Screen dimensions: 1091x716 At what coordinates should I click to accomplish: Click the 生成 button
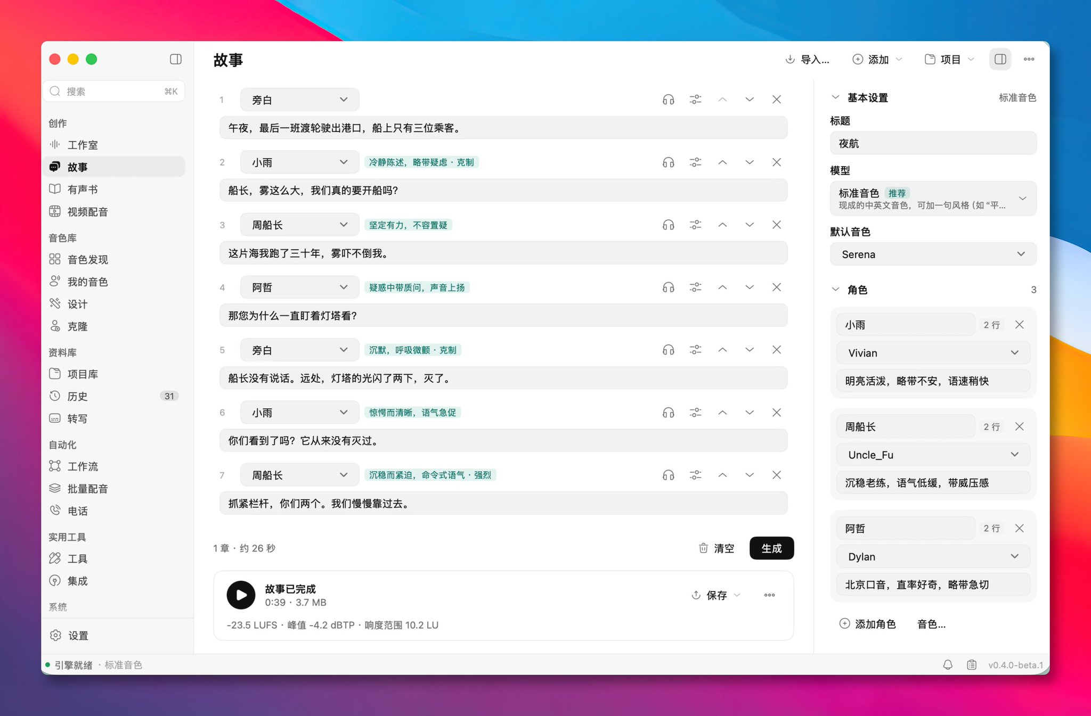771,548
